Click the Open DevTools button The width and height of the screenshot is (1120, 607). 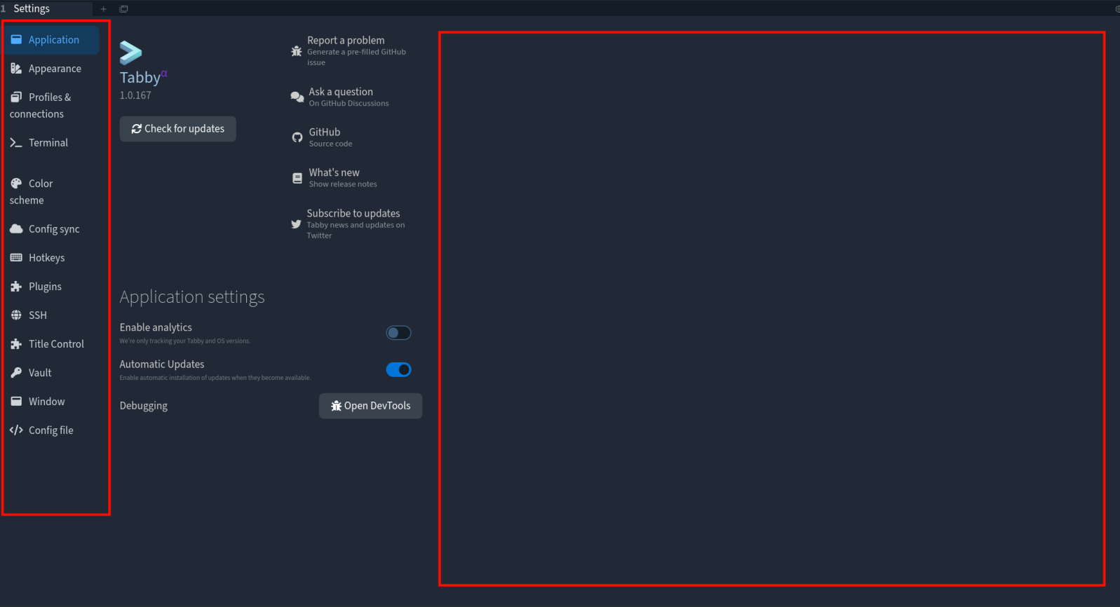pyautogui.click(x=370, y=406)
